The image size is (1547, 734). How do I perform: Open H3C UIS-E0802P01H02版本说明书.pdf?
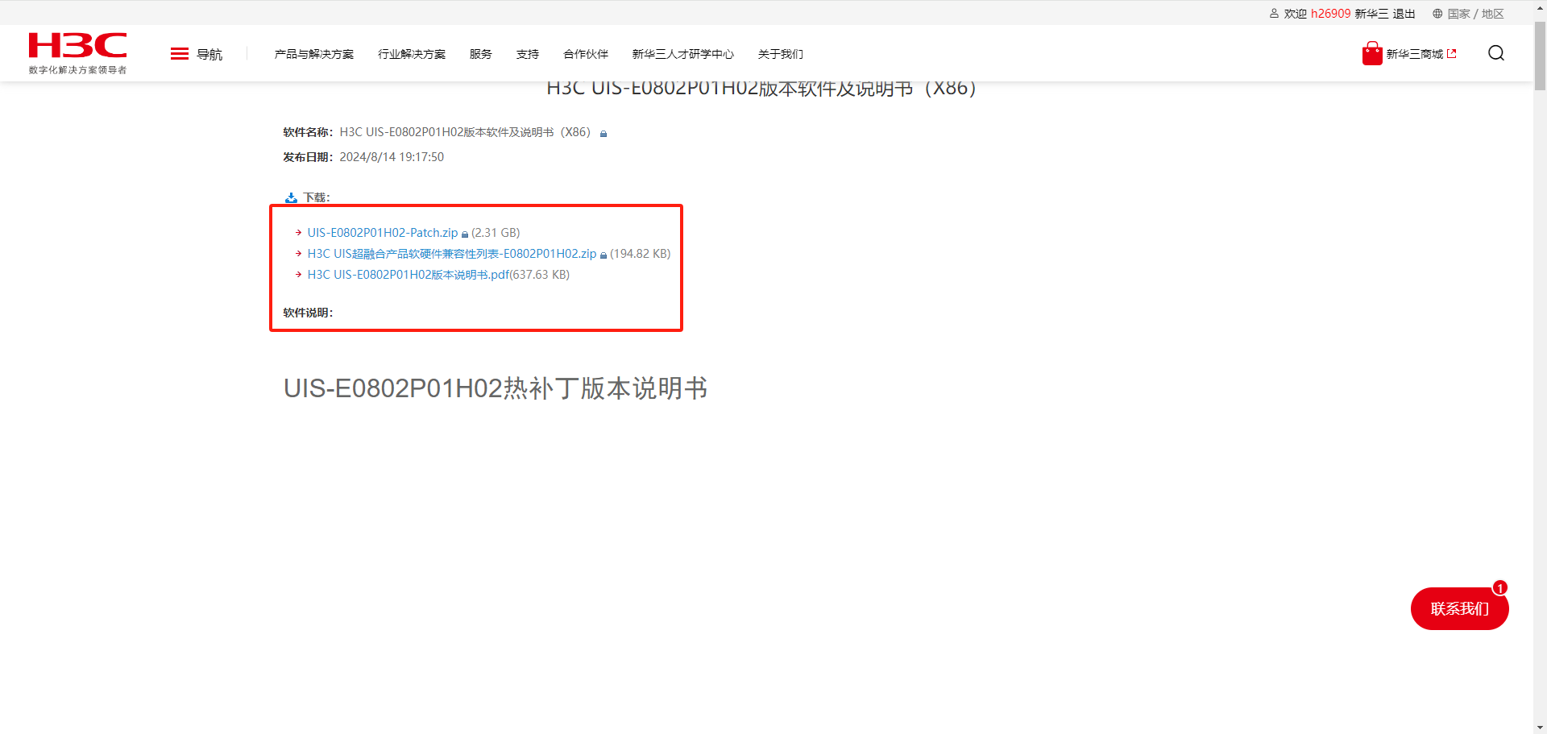point(409,275)
